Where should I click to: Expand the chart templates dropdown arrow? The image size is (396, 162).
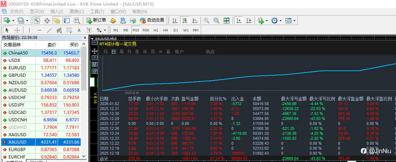pyautogui.click(x=295, y=21)
